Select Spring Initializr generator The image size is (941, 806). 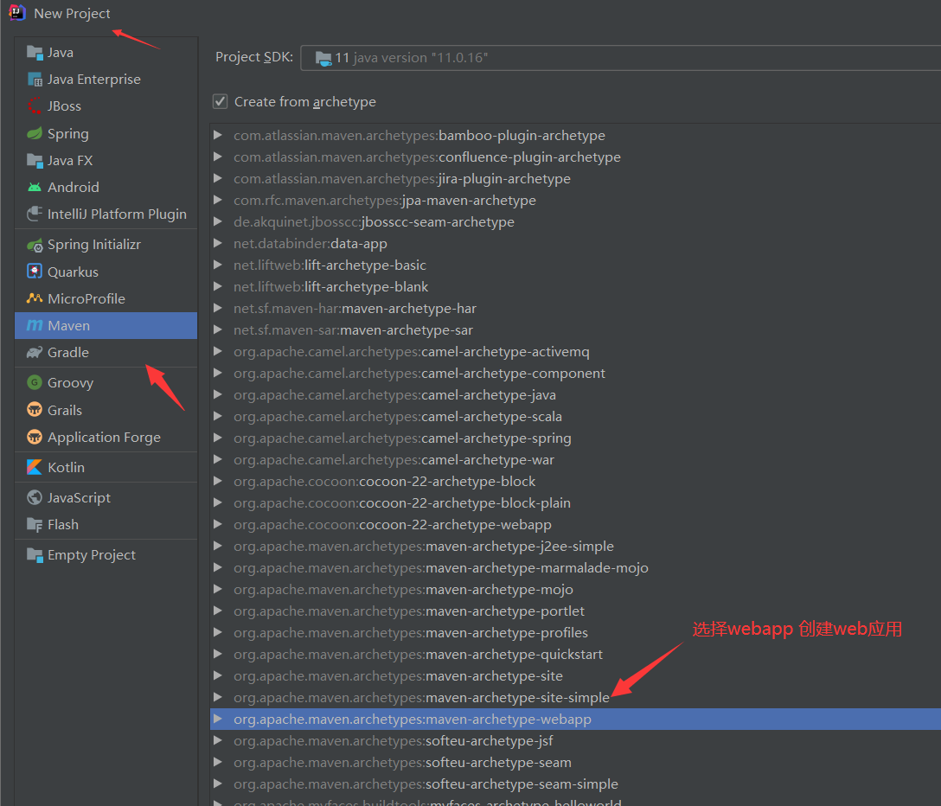click(x=106, y=245)
